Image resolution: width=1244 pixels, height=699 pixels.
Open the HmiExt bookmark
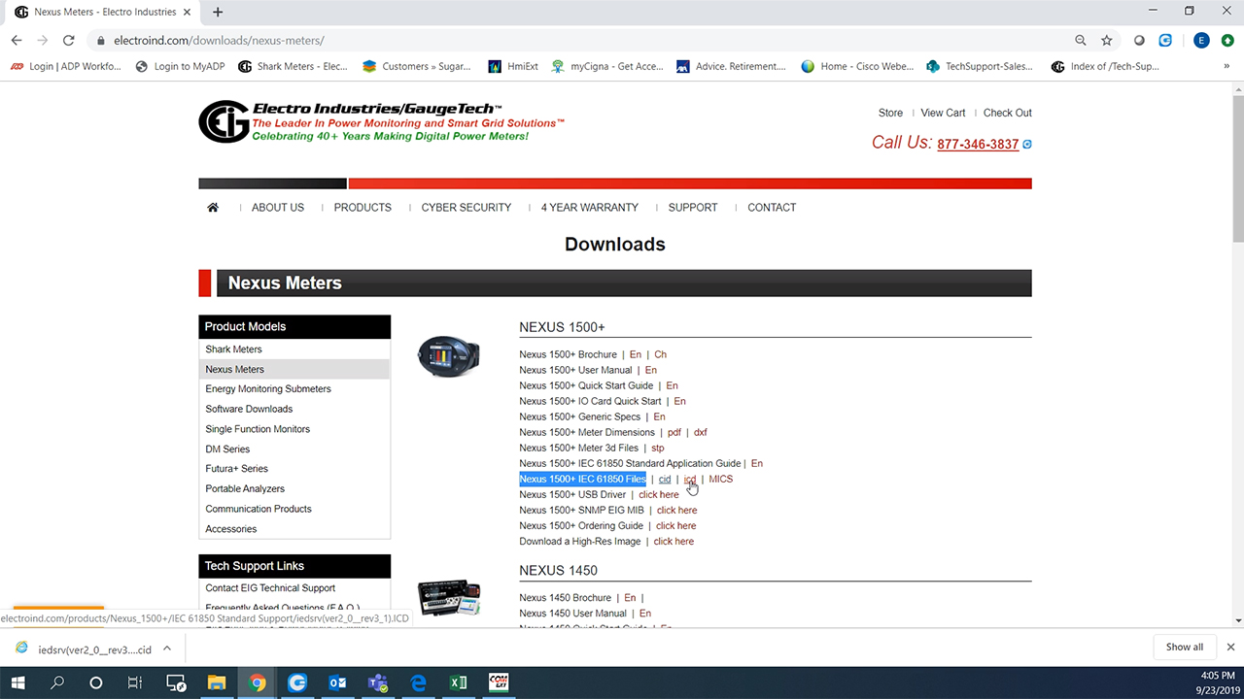513,66
